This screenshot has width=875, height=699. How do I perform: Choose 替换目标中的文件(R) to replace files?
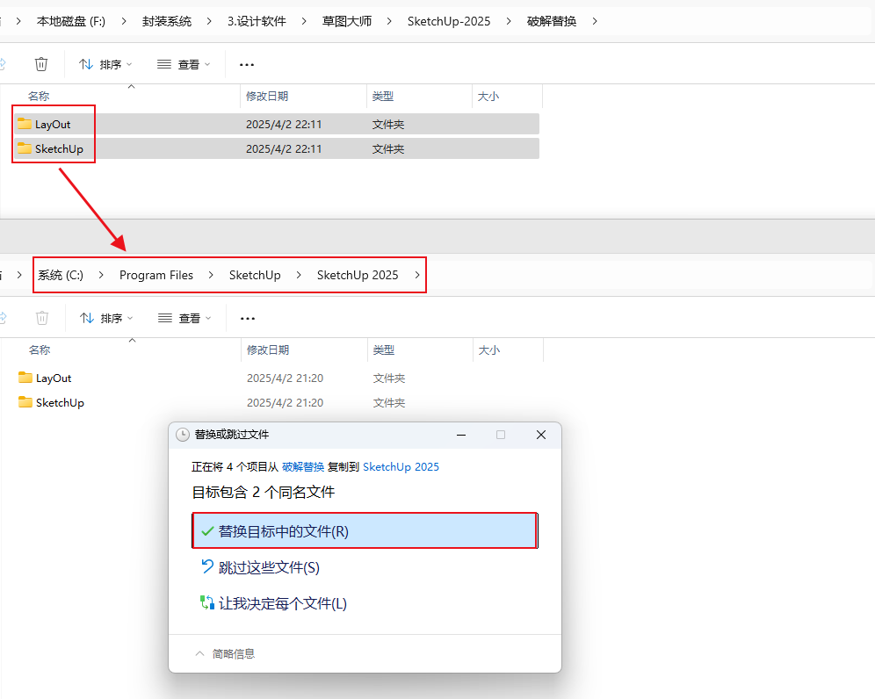[x=365, y=531]
